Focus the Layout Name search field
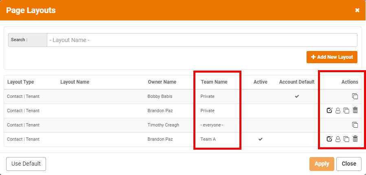This screenshot has width=366, height=175. (202, 40)
